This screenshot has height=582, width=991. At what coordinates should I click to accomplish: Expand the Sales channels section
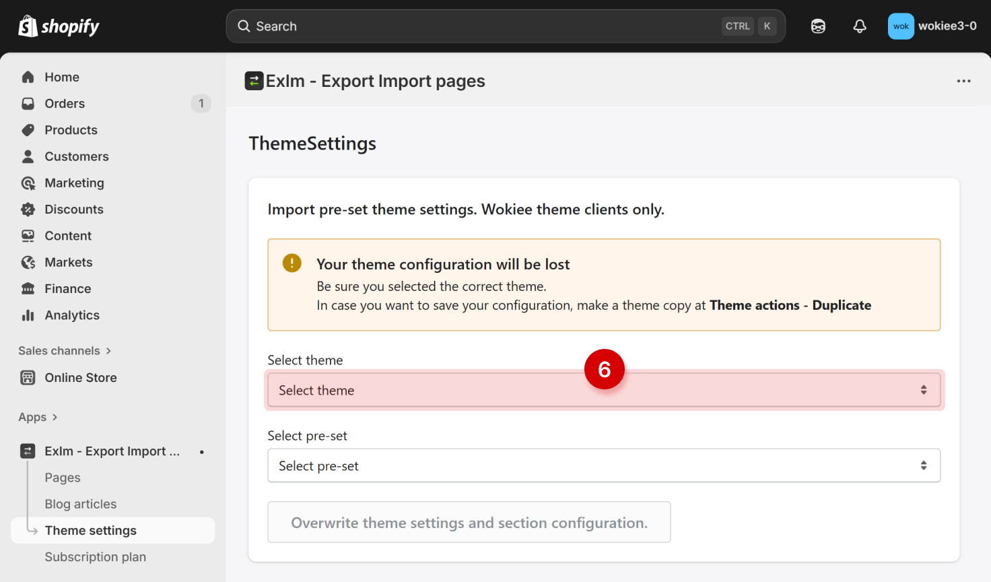point(65,351)
